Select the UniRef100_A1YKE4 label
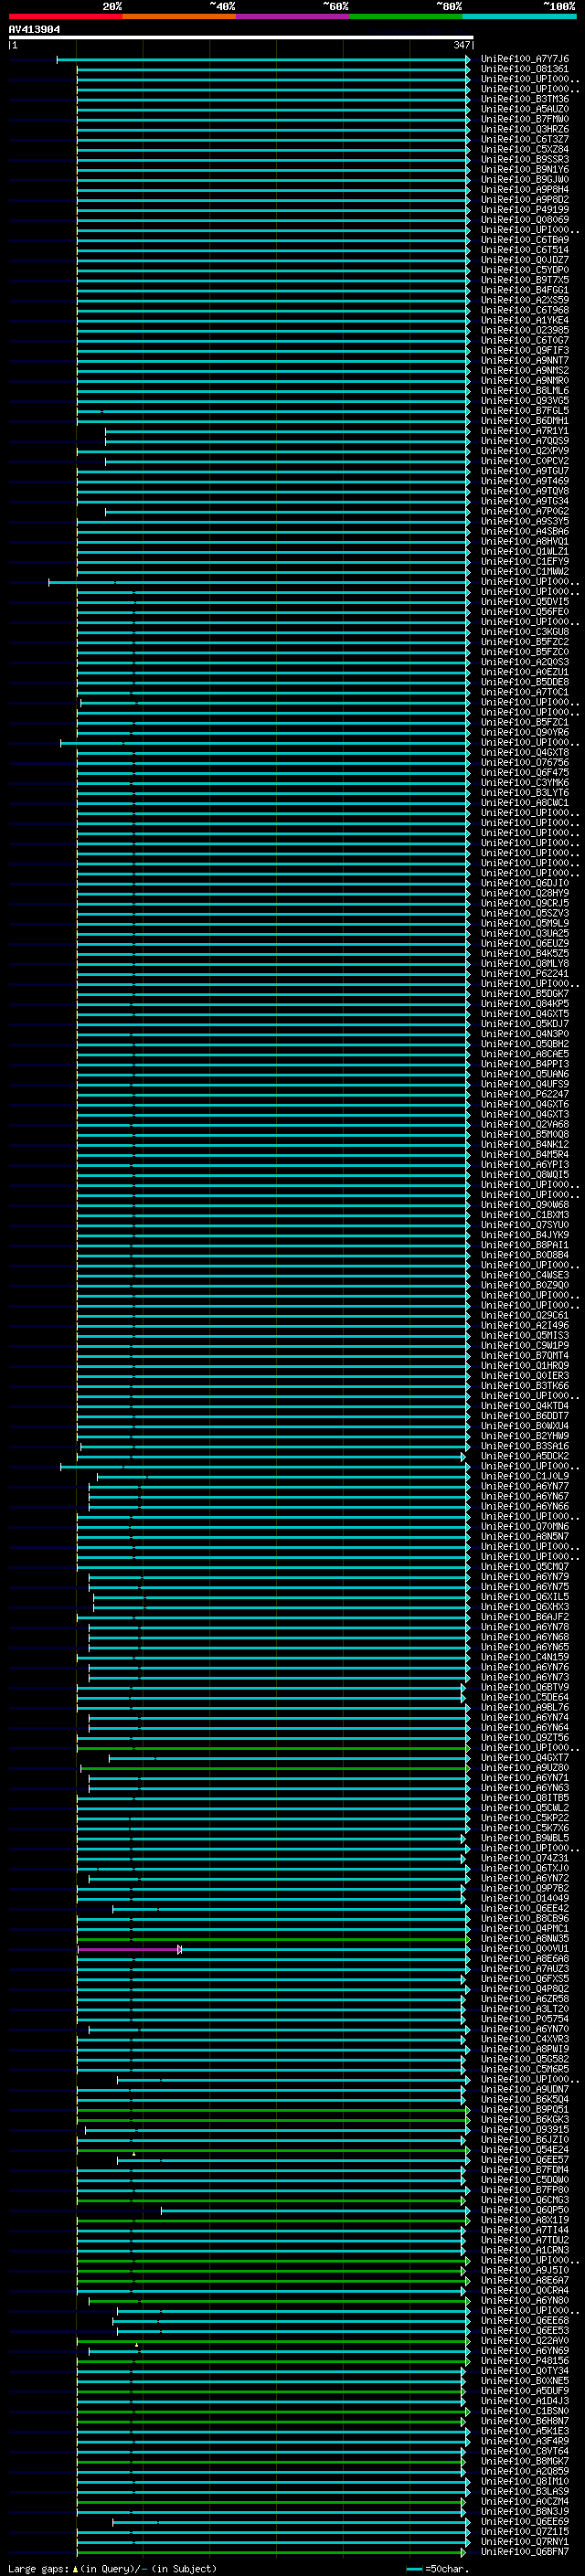 (524, 321)
